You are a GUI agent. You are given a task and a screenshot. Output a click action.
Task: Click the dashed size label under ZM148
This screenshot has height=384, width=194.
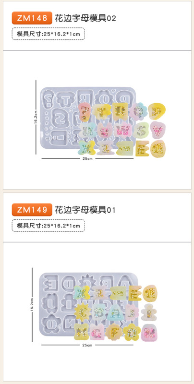(48, 34)
